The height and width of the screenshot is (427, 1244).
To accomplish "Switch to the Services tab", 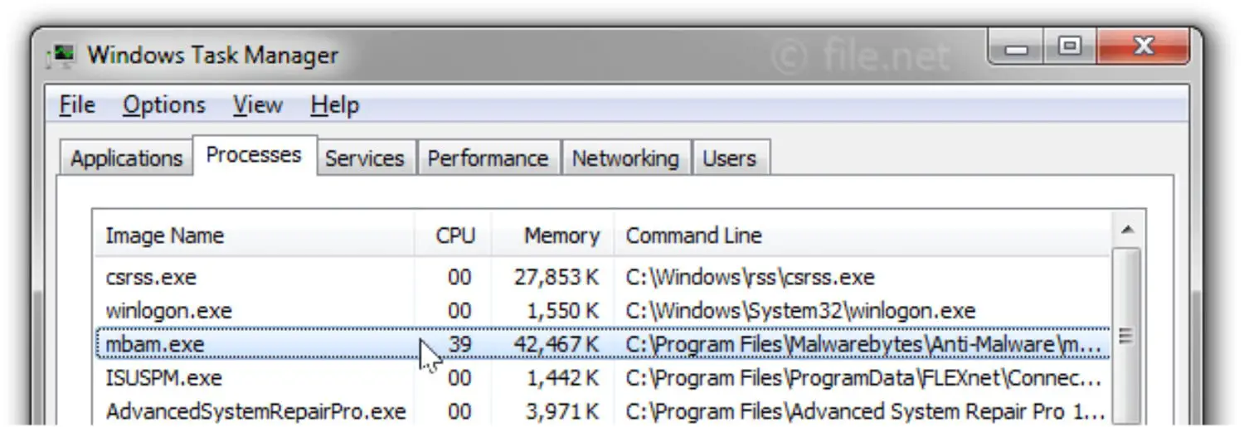I will click(364, 158).
